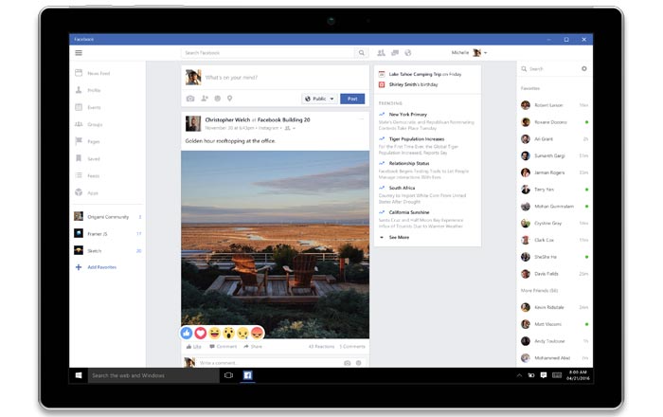Add a photo using the camera icon in the composer
This screenshot has width=663, height=417.
(x=190, y=99)
